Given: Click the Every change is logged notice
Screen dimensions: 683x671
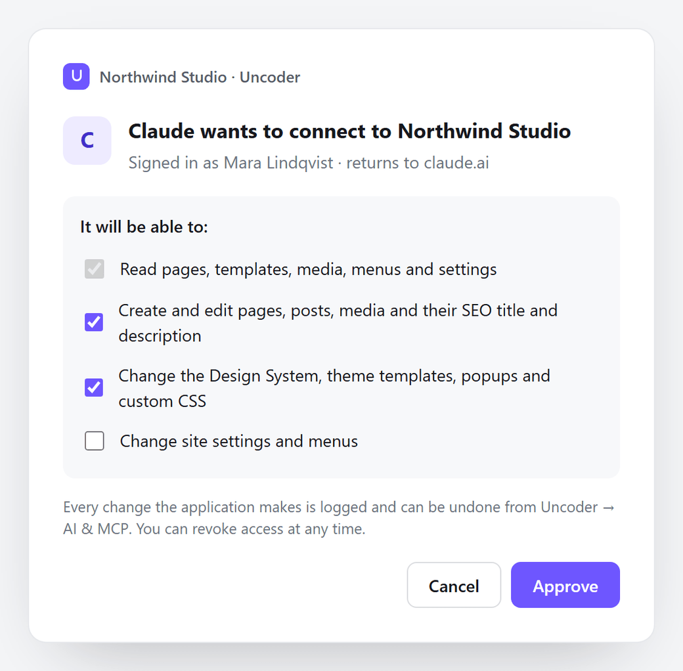Looking at the screenshot, I should point(339,518).
